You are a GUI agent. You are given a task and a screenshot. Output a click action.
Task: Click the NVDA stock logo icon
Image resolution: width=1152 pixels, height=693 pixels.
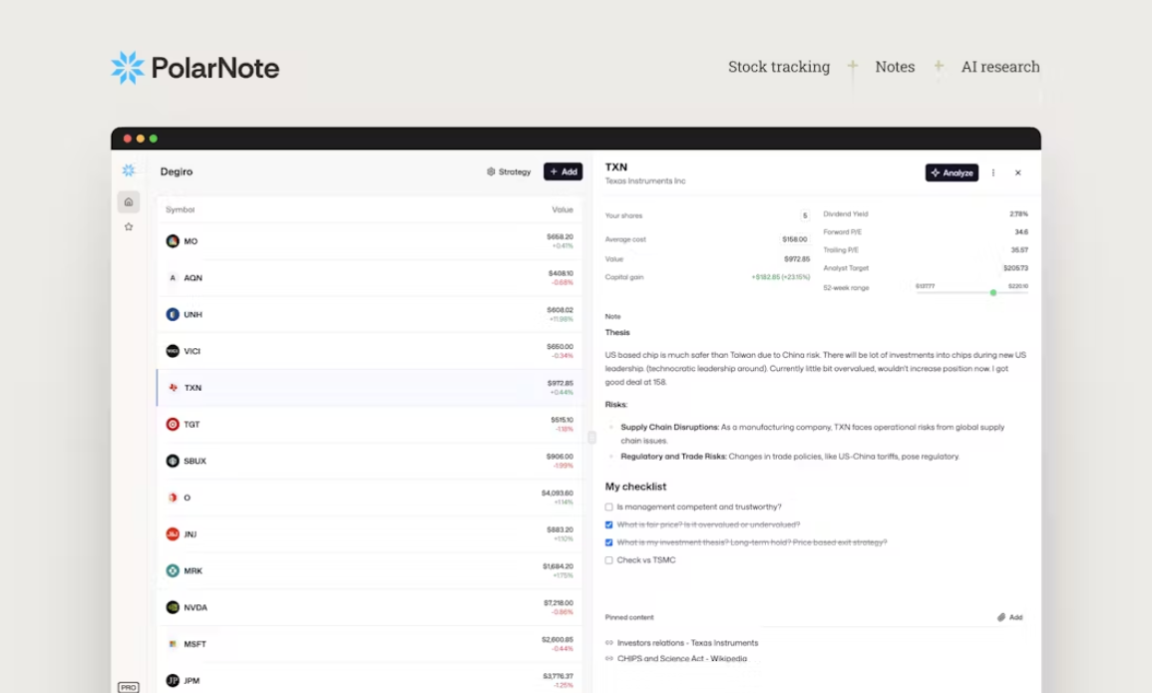[x=173, y=607]
